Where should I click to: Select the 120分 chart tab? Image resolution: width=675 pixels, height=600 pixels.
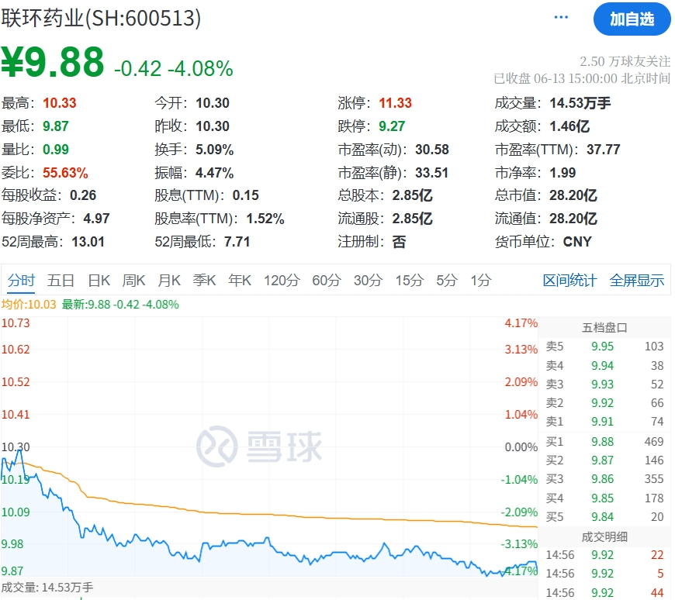pos(282,281)
